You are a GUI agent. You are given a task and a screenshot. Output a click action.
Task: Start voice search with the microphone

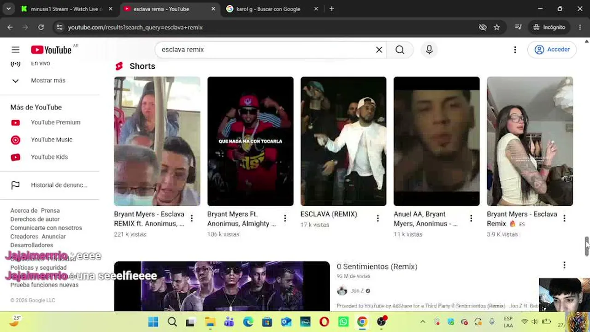coord(429,50)
